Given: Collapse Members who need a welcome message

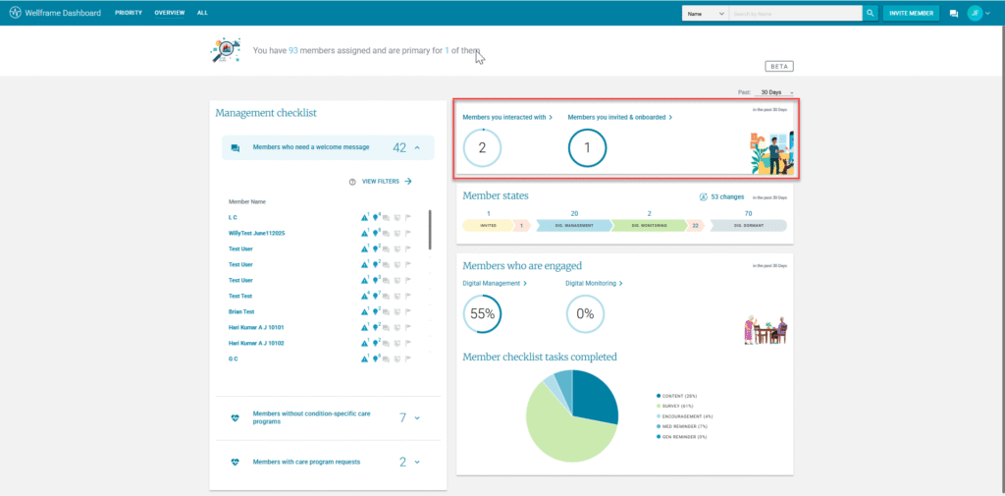Looking at the screenshot, I should click(416, 148).
